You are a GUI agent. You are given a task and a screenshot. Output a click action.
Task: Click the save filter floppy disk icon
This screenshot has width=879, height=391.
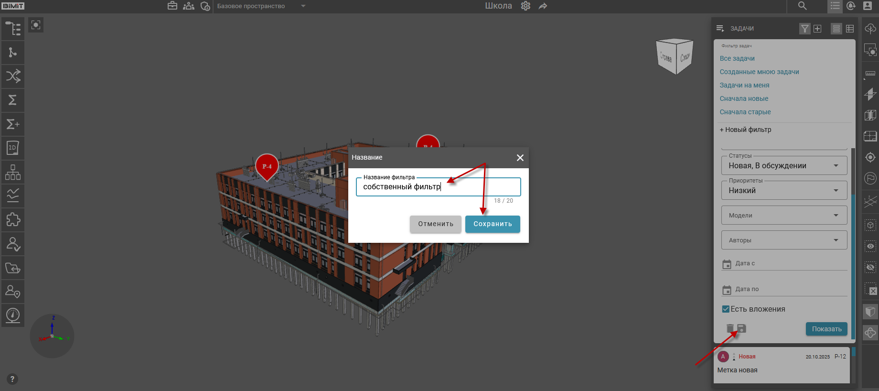coord(741,328)
